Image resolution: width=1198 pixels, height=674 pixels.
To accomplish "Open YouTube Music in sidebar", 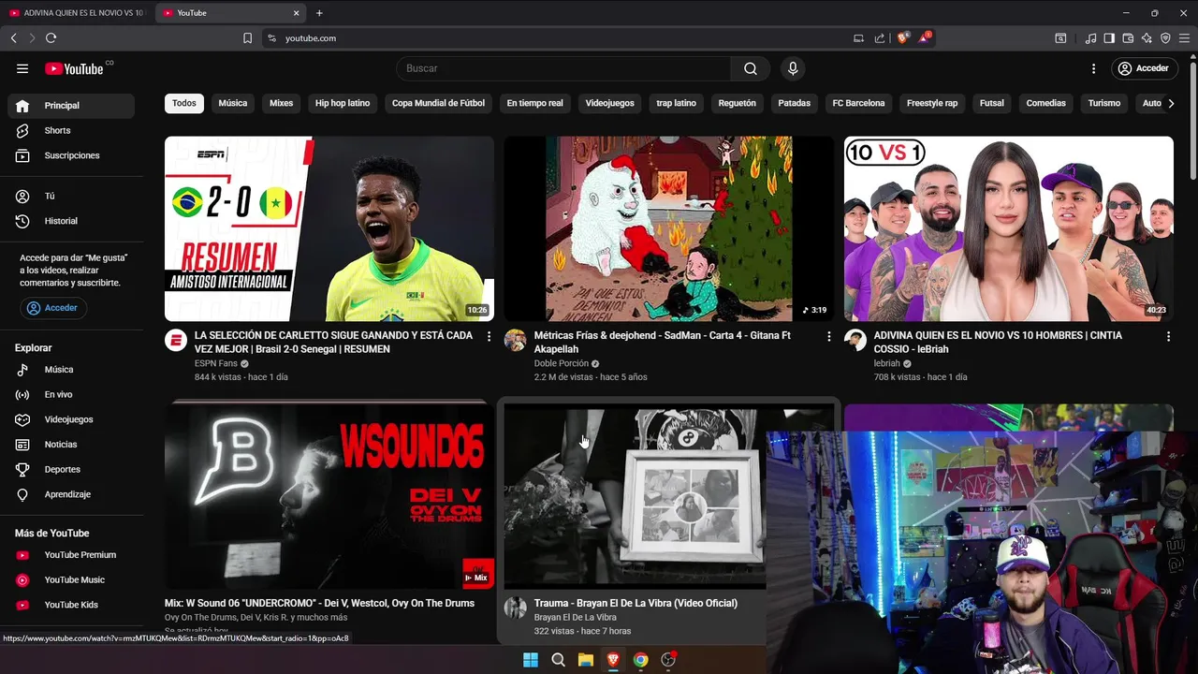I will pos(71,580).
